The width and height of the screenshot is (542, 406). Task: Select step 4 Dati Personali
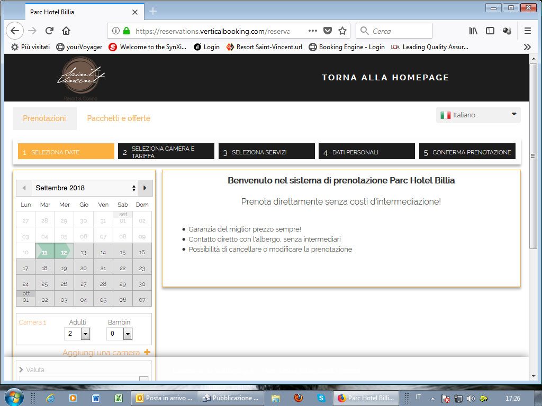[367, 151]
